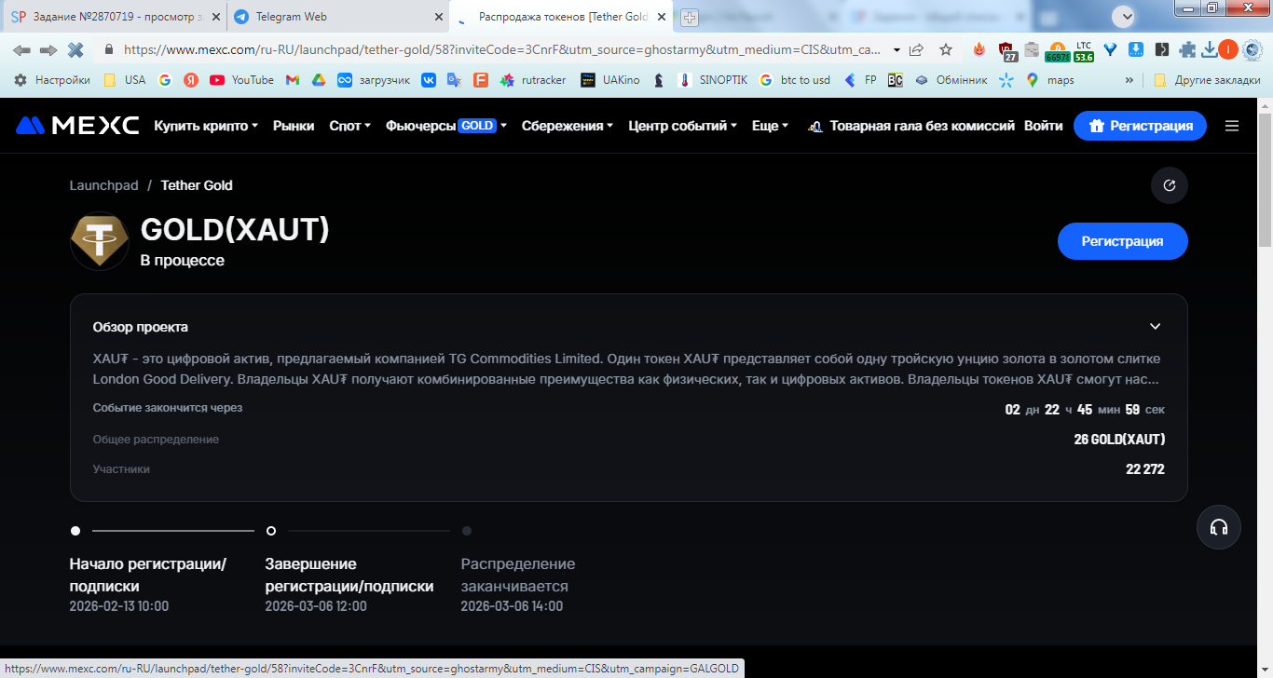Image resolution: width=1273 pixels, height=678 pixels.
Task: Open the blue download-box extension icon
Action: [1136, 50]
